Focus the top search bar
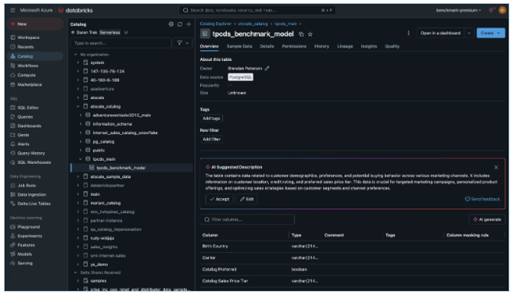The width and height of the screenshot is (511, 294). pyautogui.click(x=257, y=10)
